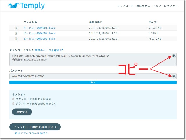Copy the password to clipboard
186x140 pixels.
pyautogui.click(x=174, y=76)
